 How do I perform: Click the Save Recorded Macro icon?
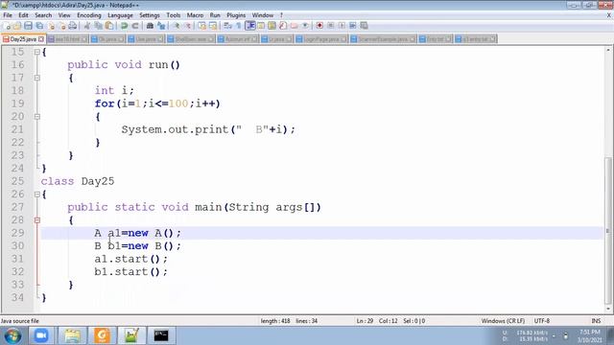click(x=364, y=26)
